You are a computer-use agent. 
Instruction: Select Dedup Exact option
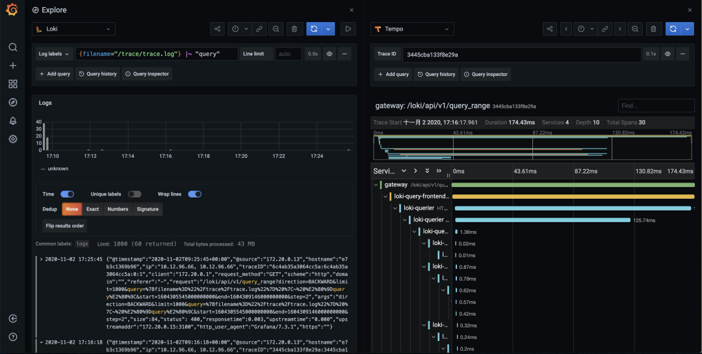[93, 209]
